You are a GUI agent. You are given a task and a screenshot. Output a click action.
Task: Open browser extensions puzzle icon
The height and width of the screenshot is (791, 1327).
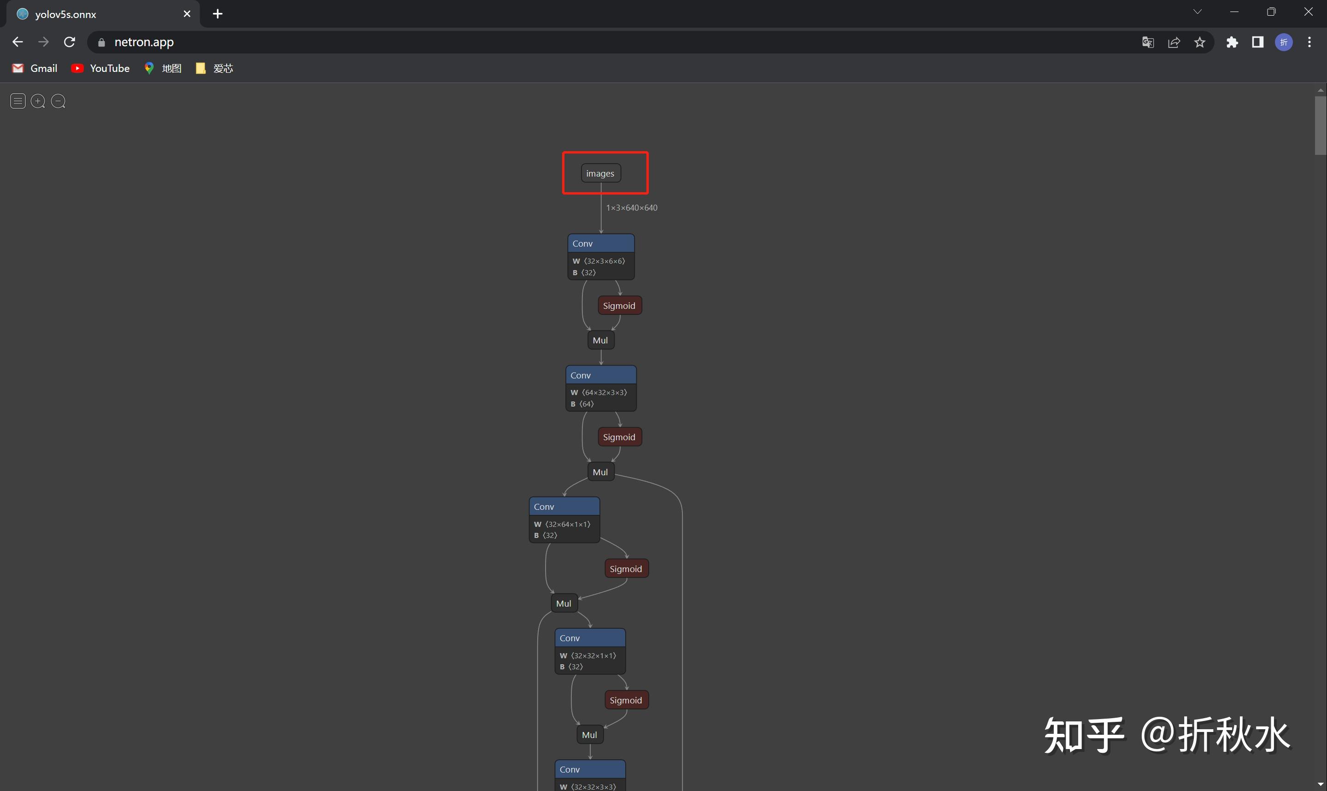point(1232,42)
